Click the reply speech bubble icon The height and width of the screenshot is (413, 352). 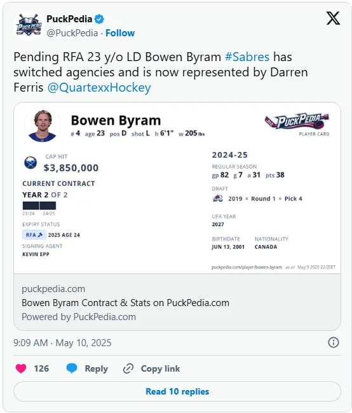pyautogui.click(x=72, y=368)
